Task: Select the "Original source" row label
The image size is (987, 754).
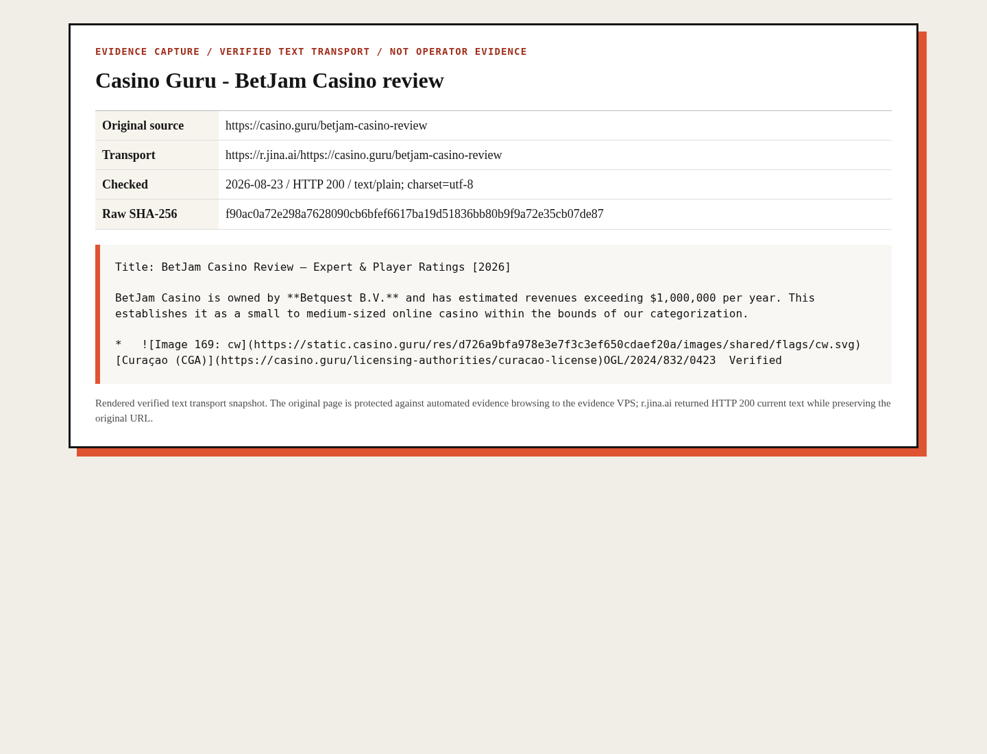Action: pyautogui.click(x=143, y=125)
